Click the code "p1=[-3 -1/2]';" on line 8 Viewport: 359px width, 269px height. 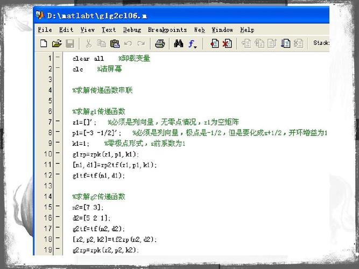(x=97, y=133)
